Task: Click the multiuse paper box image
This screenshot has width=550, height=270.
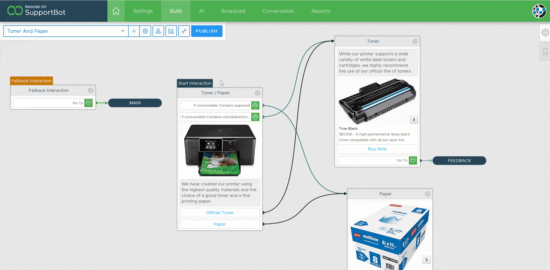Action: click(390, 236)
